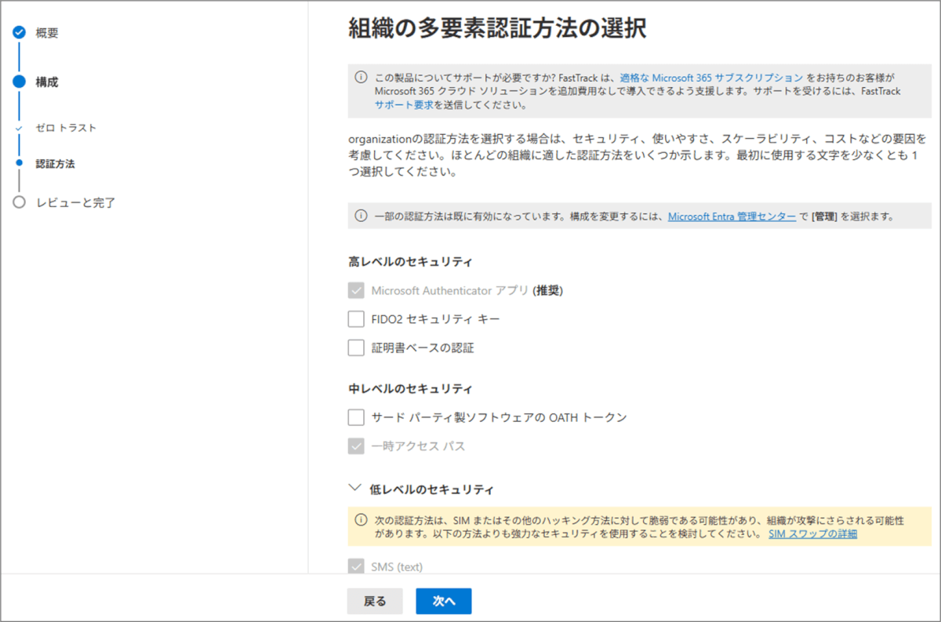
Task: Open the SIM スワップの詳細 link
Action: click(812, 534)
